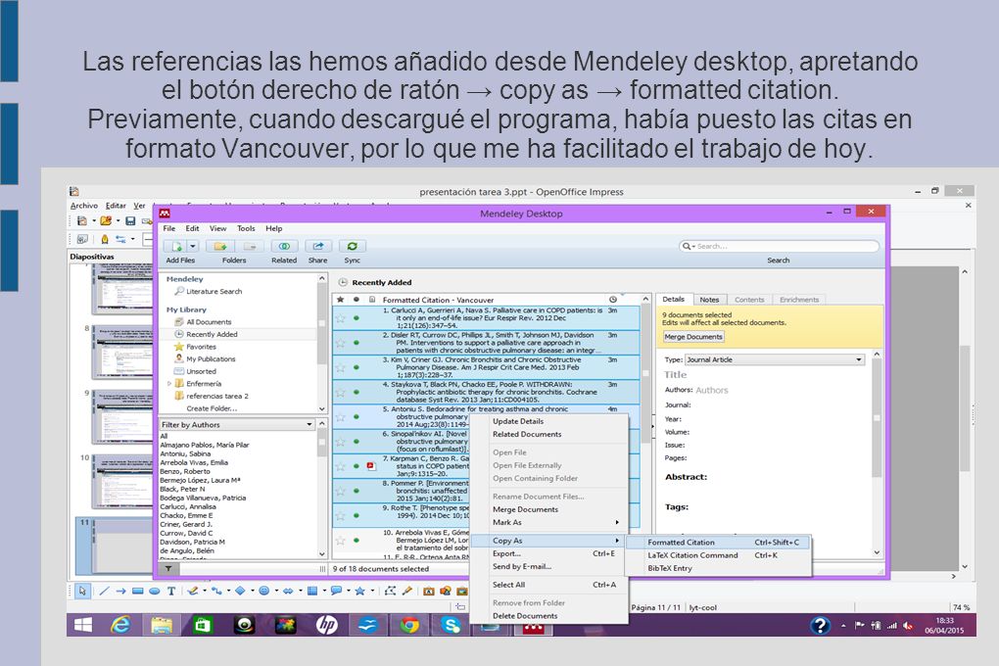999x666 pixels.
Task: Choose Select All from context menu
Action: click(548, 585)
